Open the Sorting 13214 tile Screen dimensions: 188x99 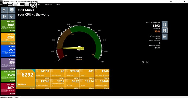point(87,83)
